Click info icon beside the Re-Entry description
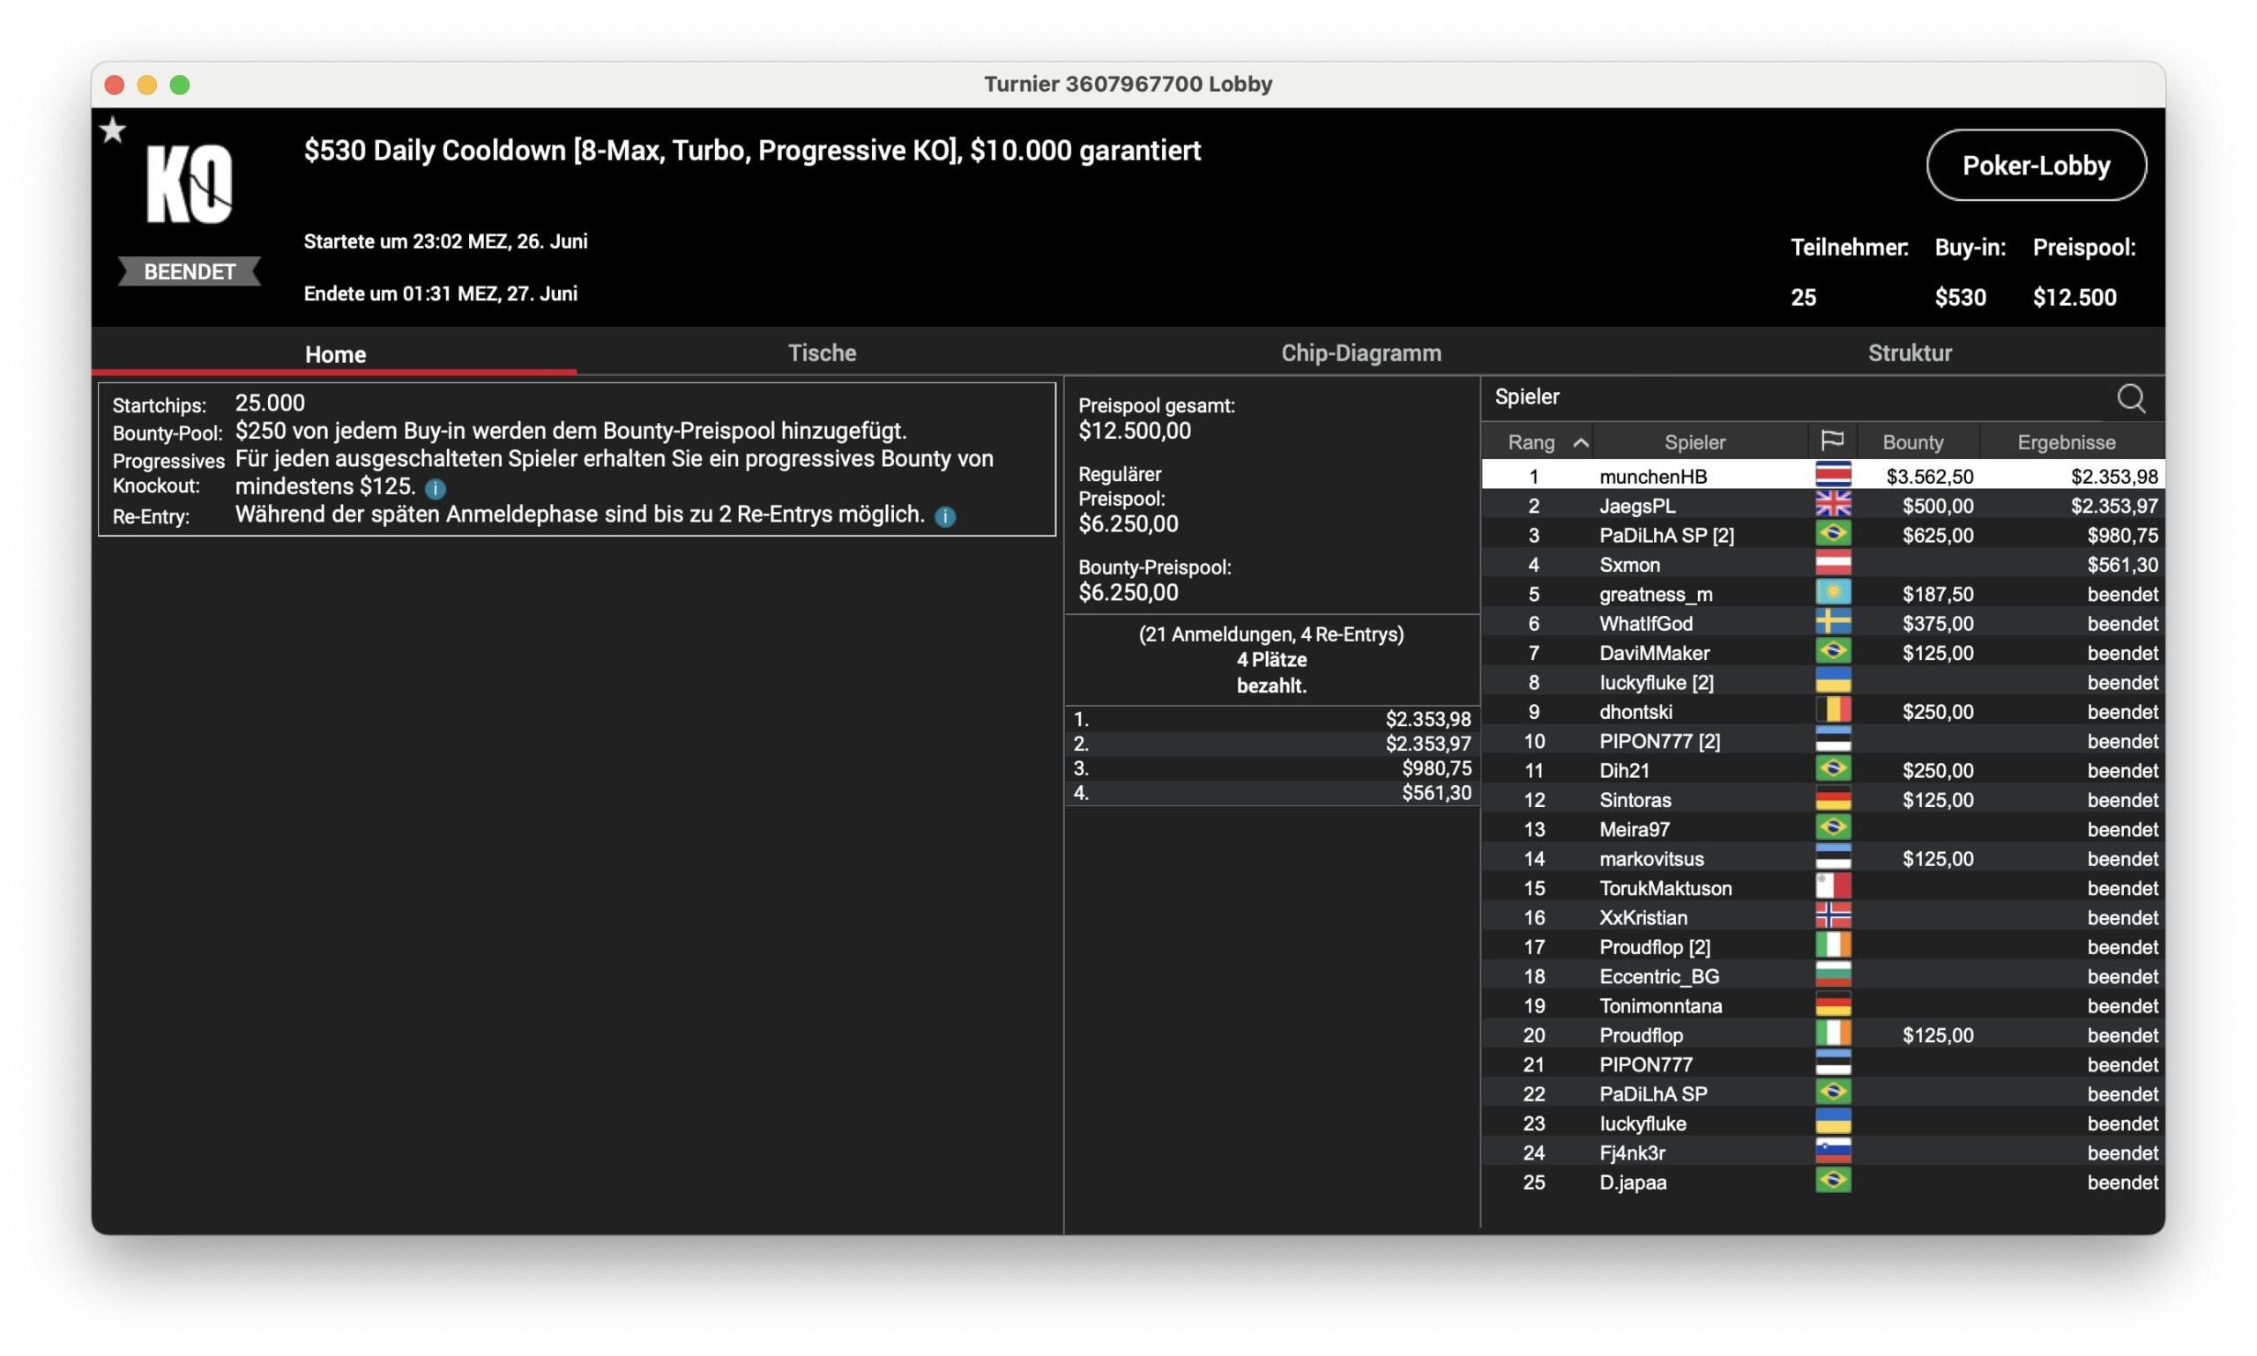2257x1356 pixels. [945, 516]
